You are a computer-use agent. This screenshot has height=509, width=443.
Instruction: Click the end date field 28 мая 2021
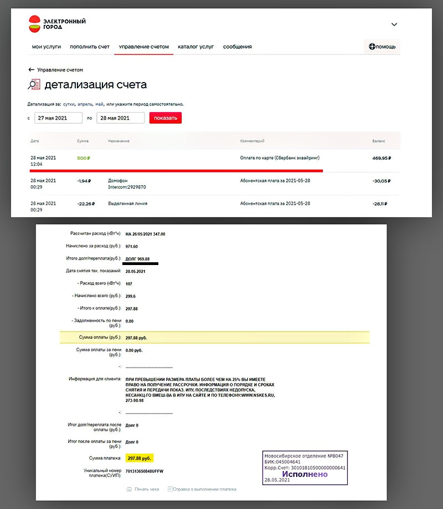[120, 118]
